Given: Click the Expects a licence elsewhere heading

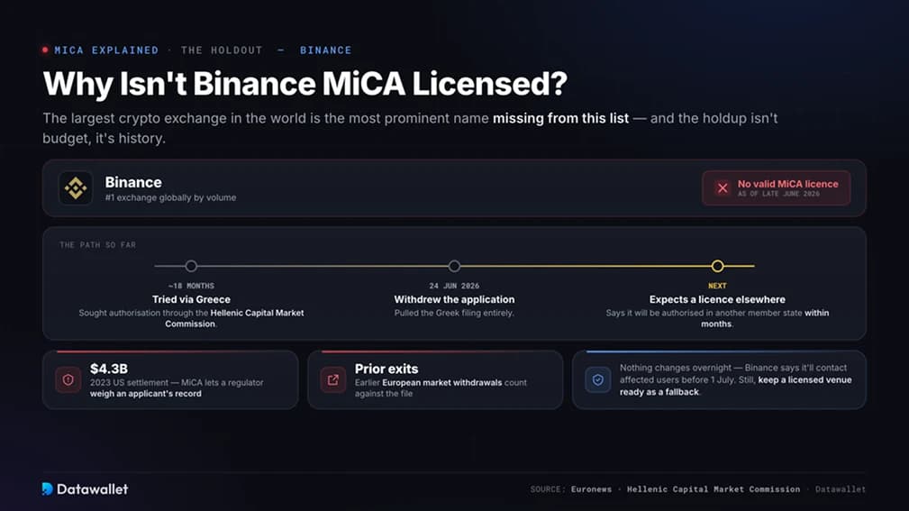Looking at the screenshot, I should (x=718, y=299).
